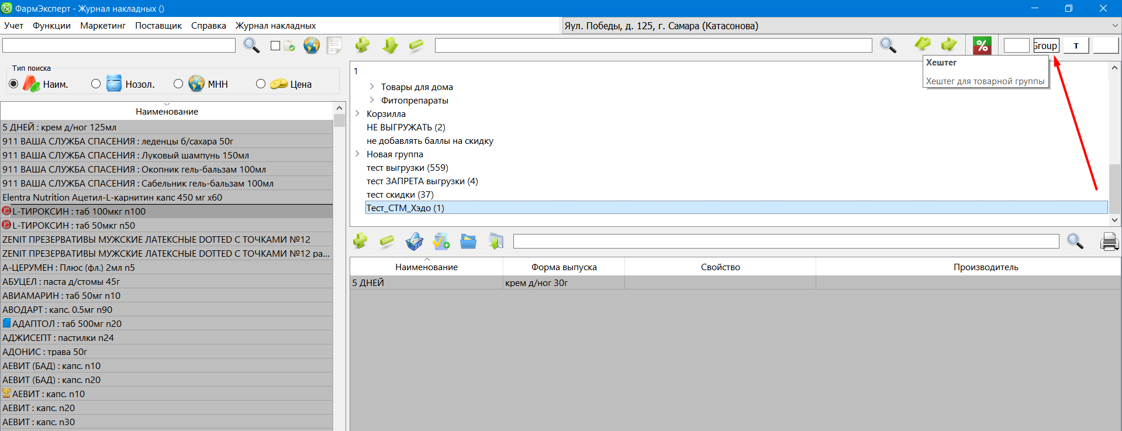Tick the checkbox beside the clipboard icon
The image size is (1122, 431).
click(275, 46)
